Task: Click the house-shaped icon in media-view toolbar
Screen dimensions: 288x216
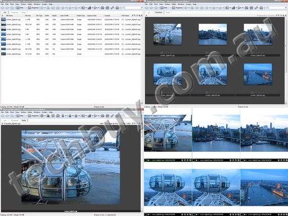Action: [x=76, y=116]
